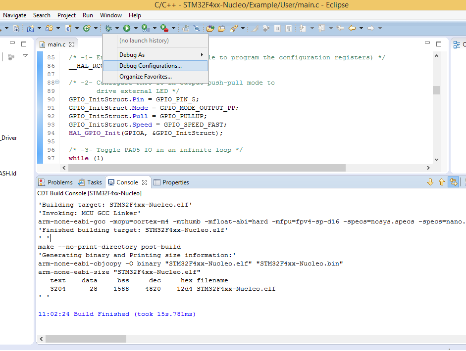
Task: Click the console Next Error down arrow
Action: pyautogui.click(x=430, y=182)
